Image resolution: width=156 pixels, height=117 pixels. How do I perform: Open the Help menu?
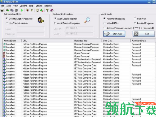click(x=31, y=6)
